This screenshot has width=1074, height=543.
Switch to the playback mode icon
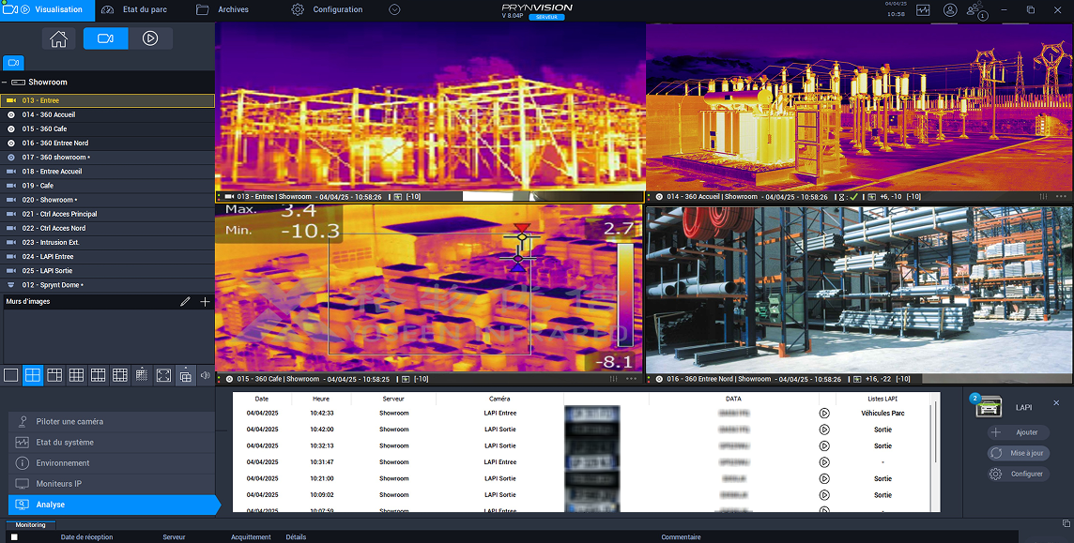pos(150,38)
